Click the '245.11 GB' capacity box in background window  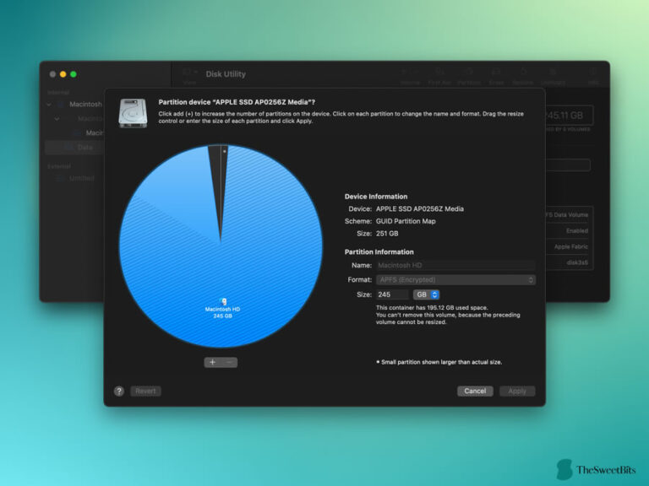pos(569,116)
